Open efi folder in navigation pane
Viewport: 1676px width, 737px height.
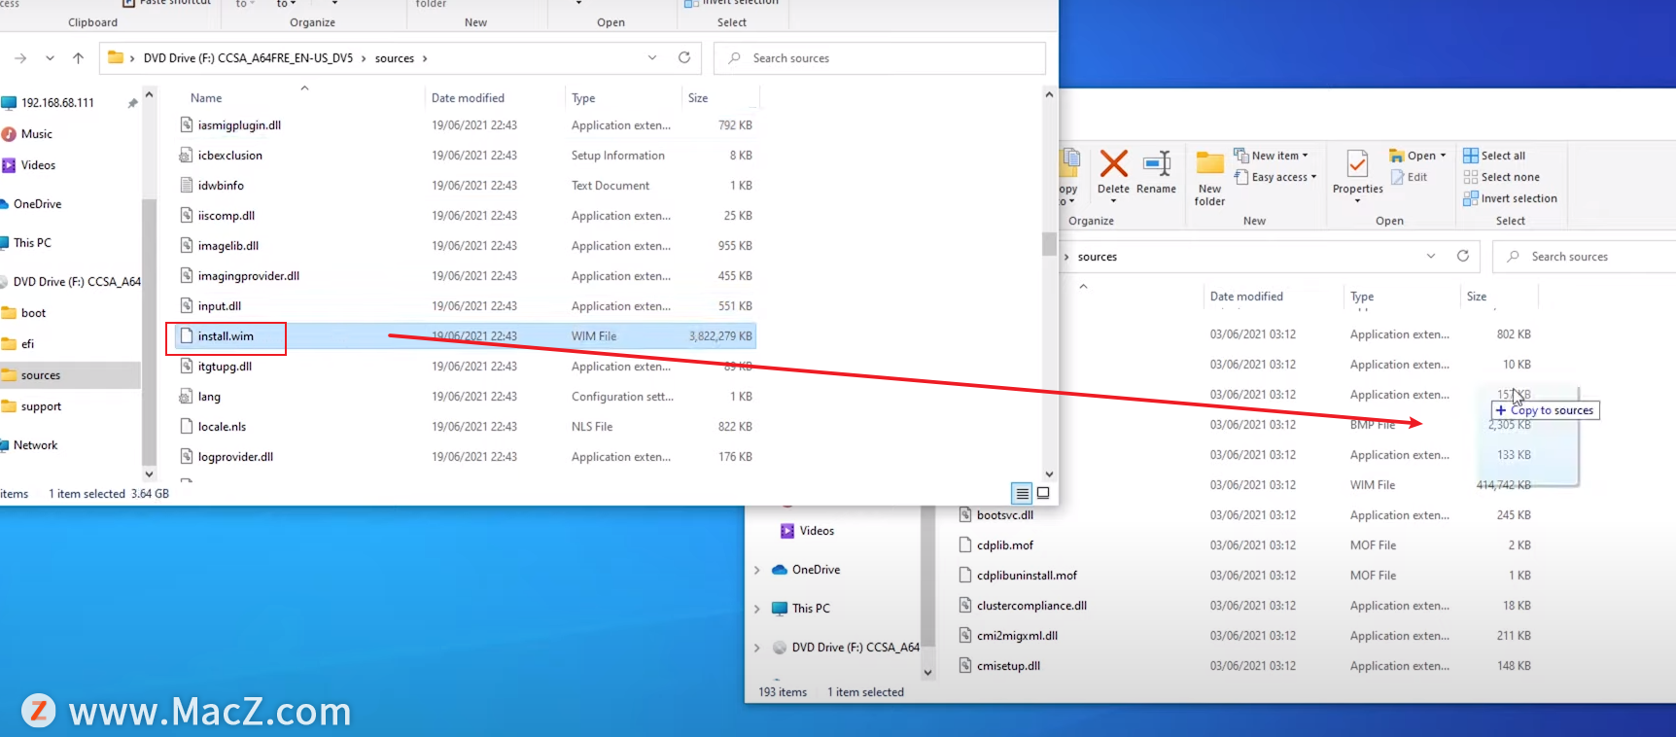pos(27,344)
